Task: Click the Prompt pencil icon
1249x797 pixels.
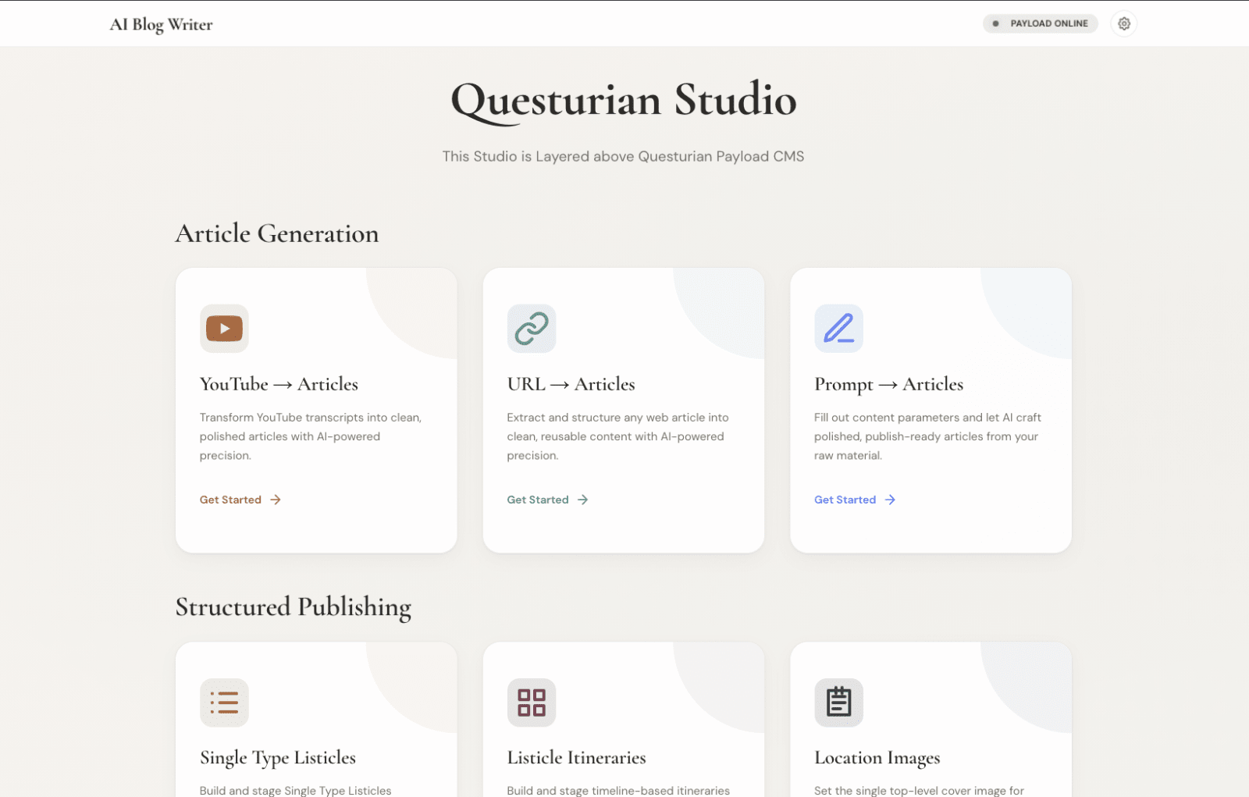Action: (838, 329)
